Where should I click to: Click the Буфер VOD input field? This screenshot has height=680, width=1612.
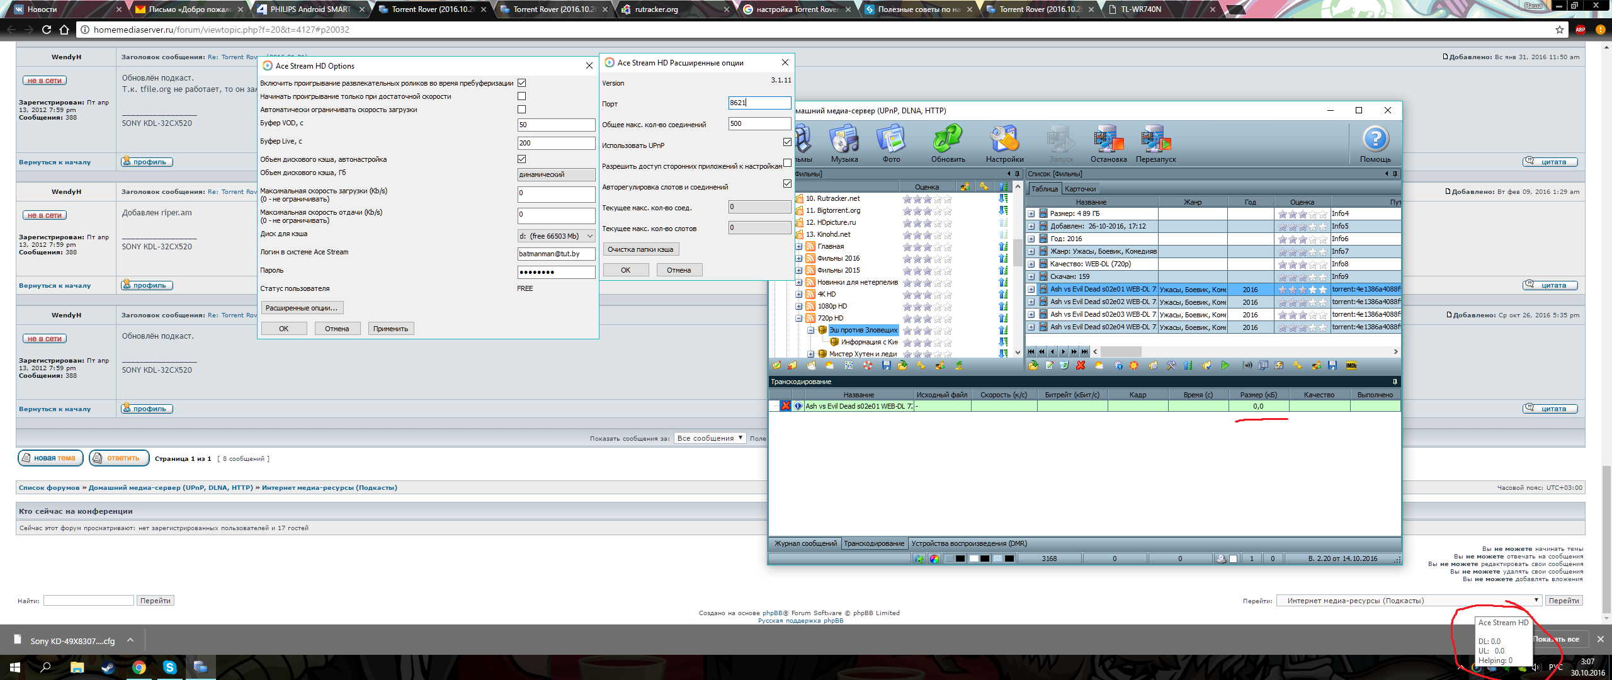[556, 125]
